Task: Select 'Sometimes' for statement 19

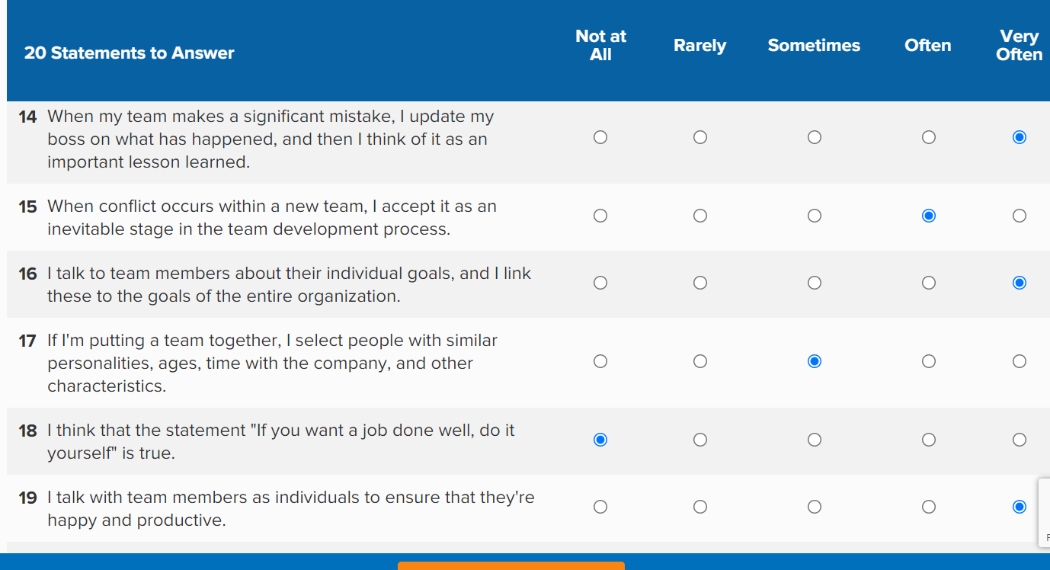Action: [x=815, y=507]
